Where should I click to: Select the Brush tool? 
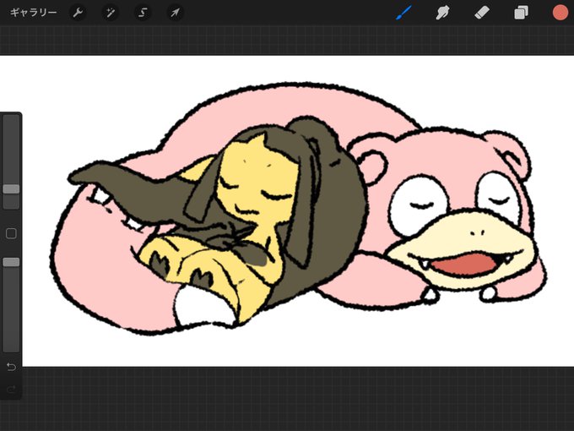click(403, 13)
